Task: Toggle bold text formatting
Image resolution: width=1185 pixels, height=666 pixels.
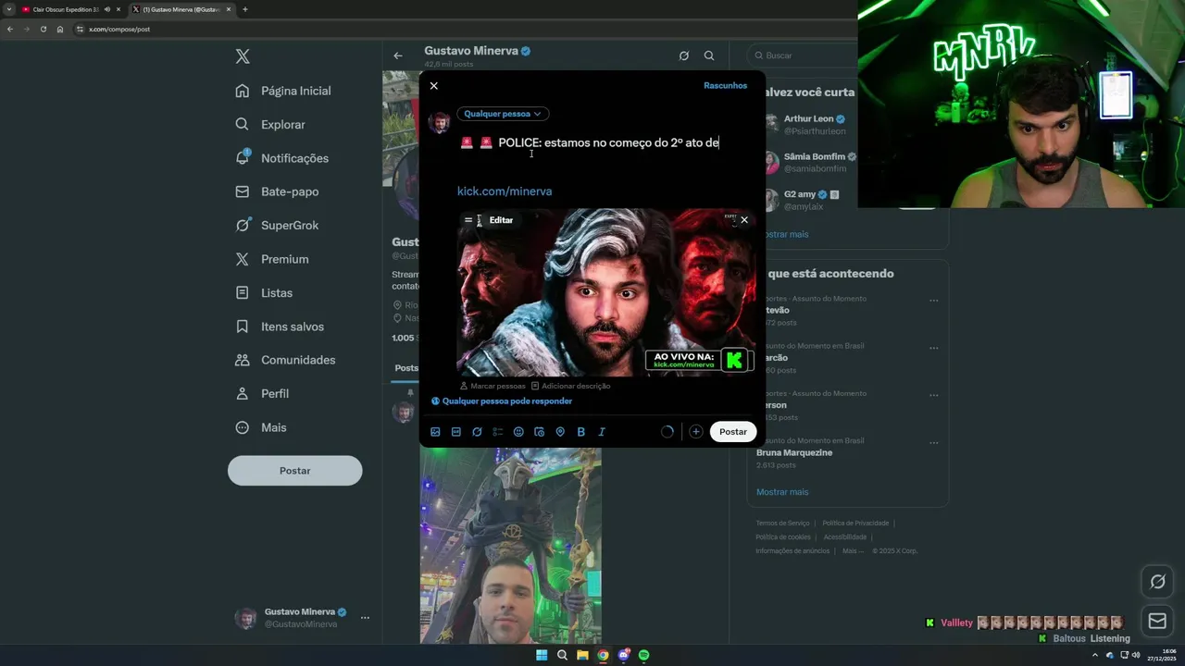Action: pos(581,432)
